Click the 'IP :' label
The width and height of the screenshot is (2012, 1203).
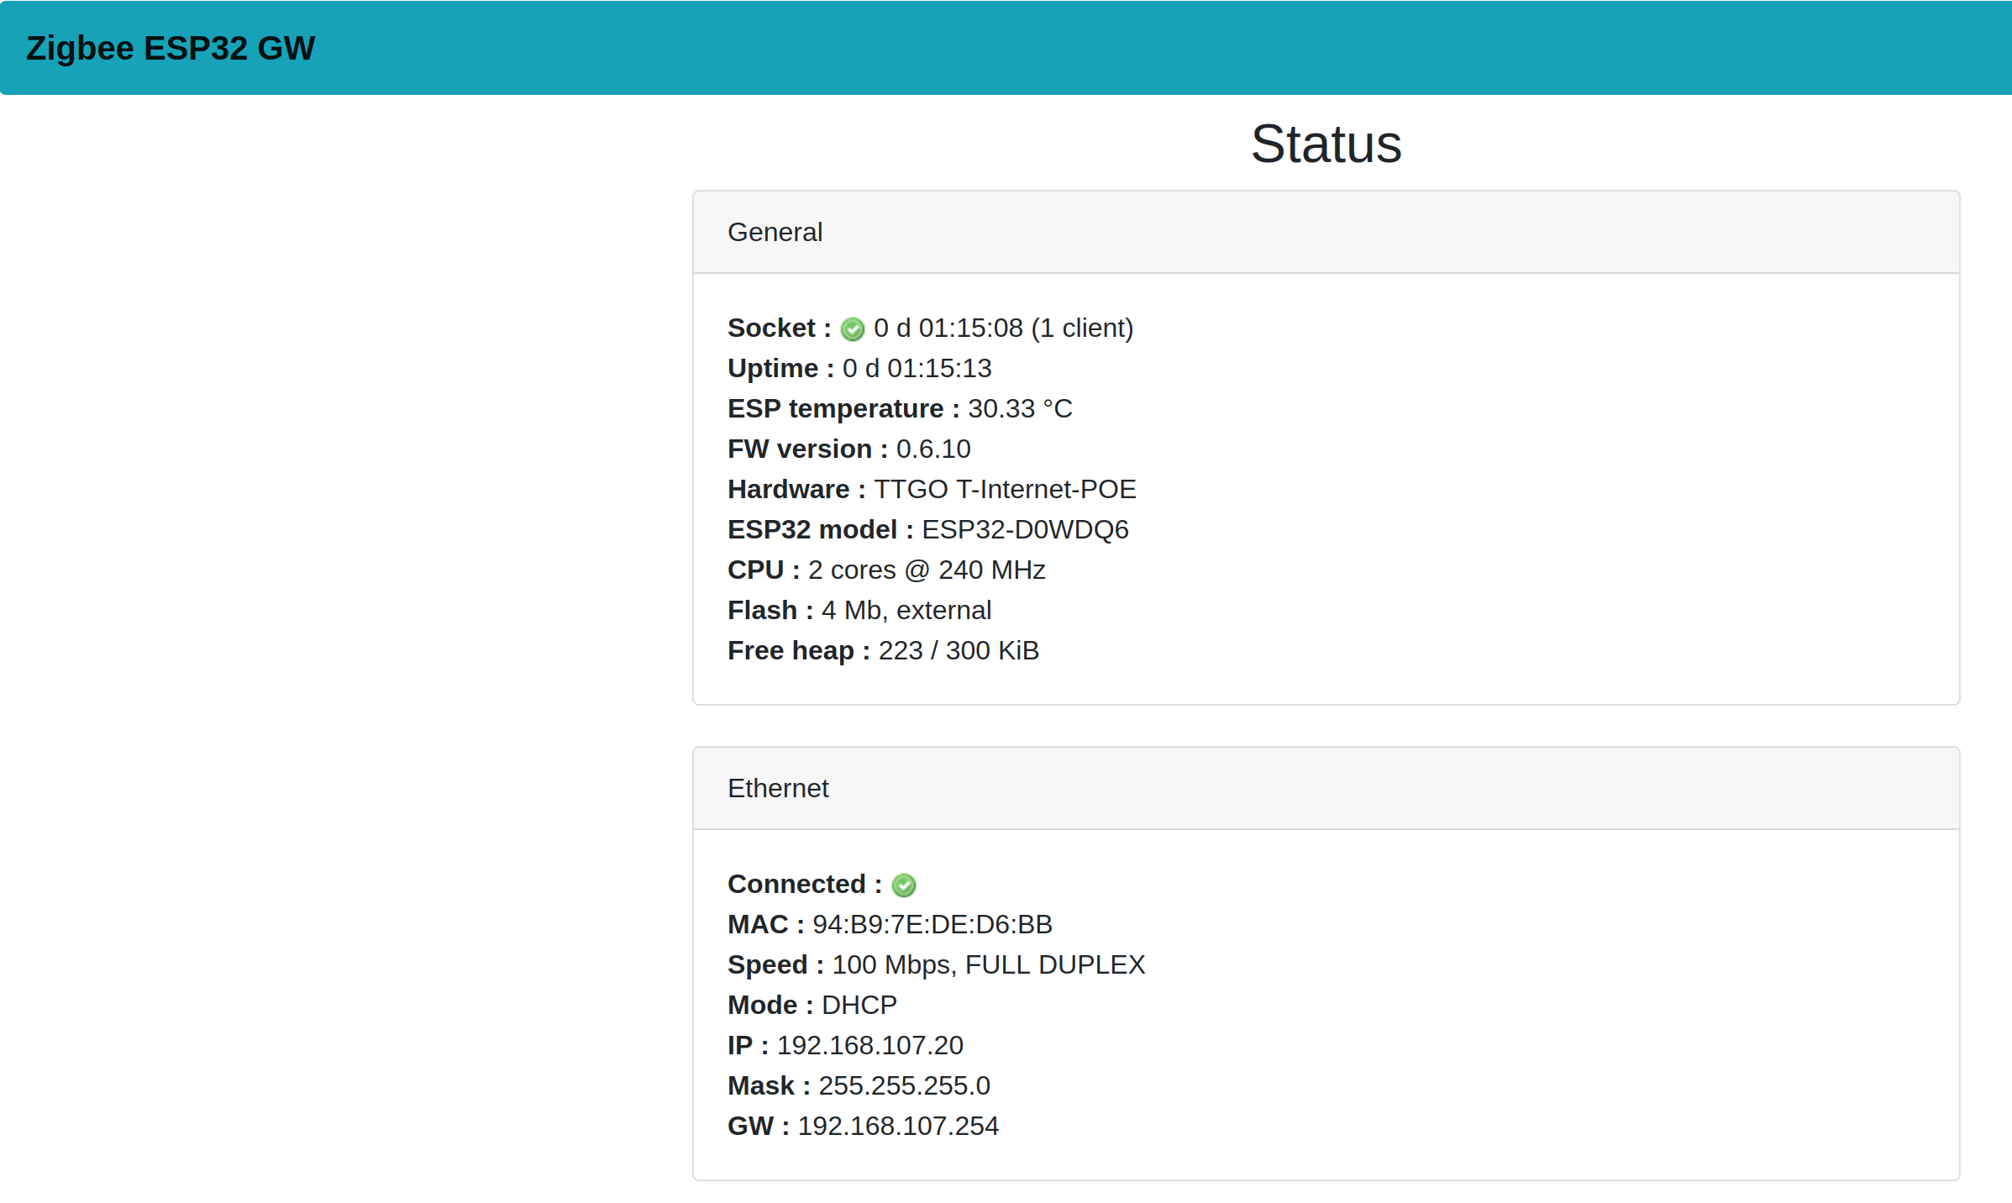[x=748, y=1045]
